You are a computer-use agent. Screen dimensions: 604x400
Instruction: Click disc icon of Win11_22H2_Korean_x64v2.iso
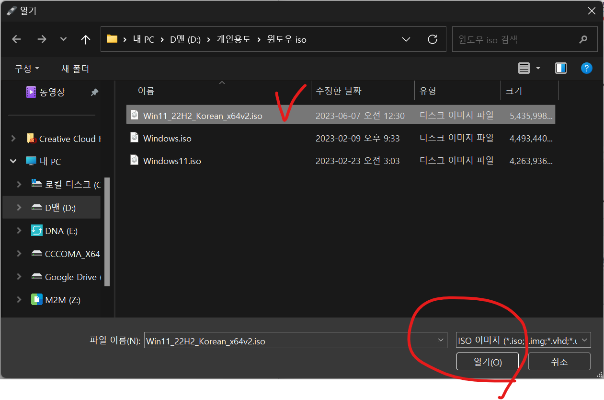click(x=135, y=115)
